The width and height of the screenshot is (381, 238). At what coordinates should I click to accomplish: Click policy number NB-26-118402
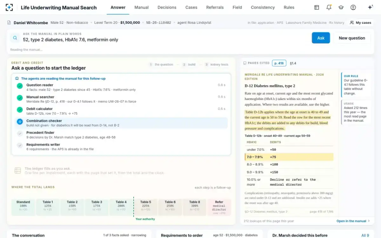(158, 23)
